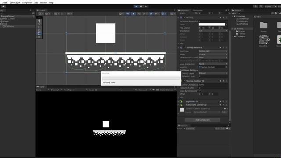Select the Scale tool in the Scene toolbar
The width and height of the screenshot is (281, 158).
pyautogui.click(x=39, y=30)
